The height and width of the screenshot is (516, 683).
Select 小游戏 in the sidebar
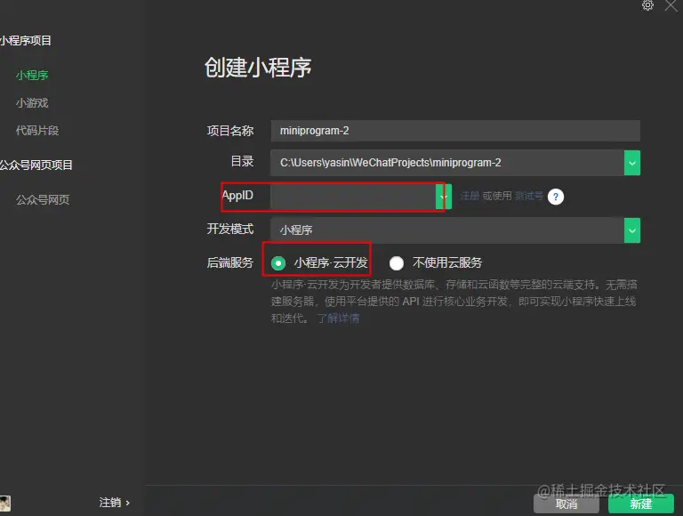point(32,103)
